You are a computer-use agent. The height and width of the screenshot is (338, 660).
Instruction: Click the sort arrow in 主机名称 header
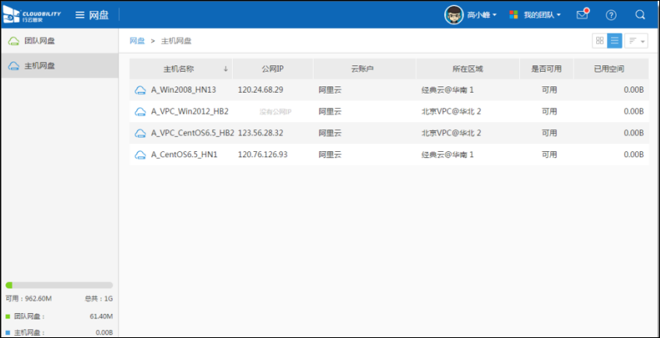(226, 69)
